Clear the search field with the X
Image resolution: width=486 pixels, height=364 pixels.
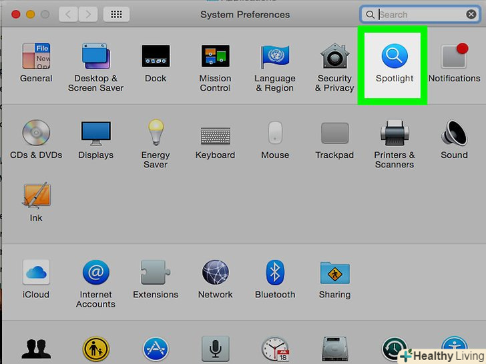pyautogui.click(x=471, y=14)
